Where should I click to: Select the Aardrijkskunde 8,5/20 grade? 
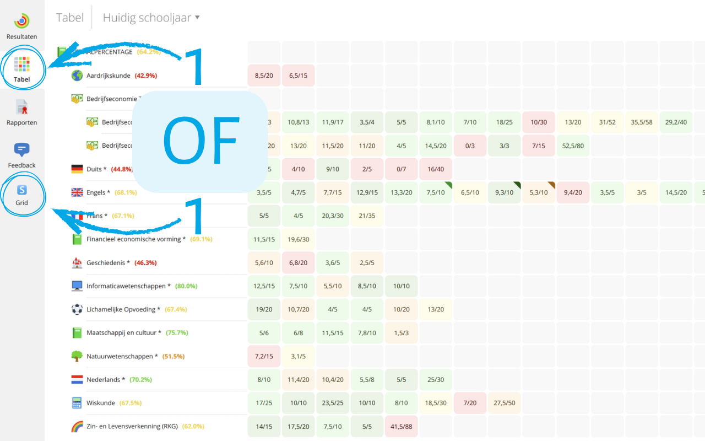coord(264,76)
